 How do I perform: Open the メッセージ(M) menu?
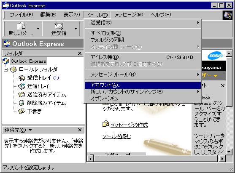click(x=129, y=15)
